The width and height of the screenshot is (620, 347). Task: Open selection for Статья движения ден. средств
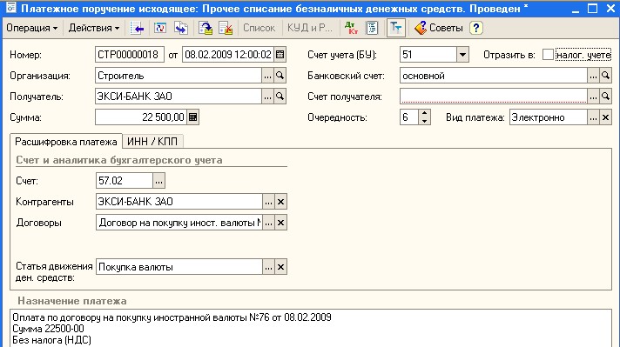pos(268,267)
